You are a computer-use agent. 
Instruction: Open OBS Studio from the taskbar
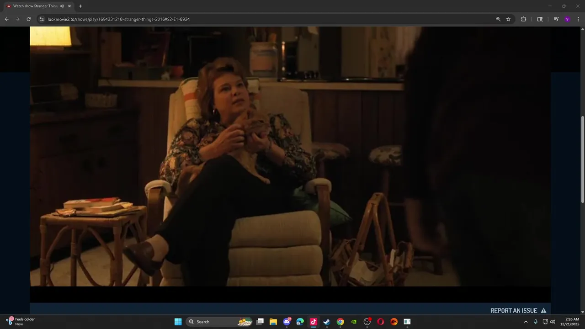pos(367,322)
